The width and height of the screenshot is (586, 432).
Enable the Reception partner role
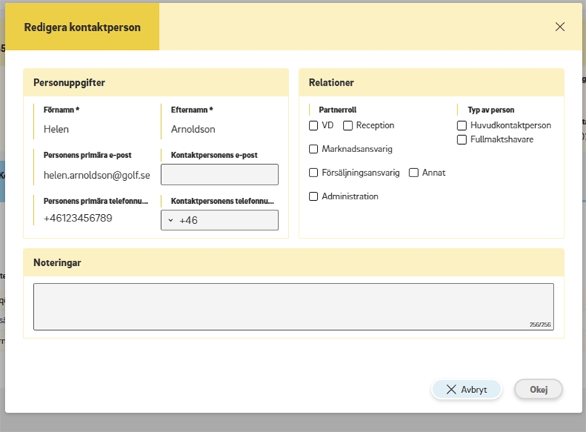coord(348,126)
